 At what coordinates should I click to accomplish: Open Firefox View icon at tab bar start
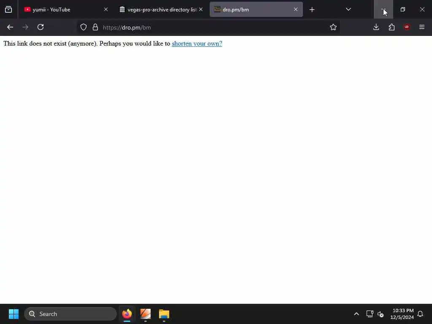pyautogui.click(x=8, y=10)
